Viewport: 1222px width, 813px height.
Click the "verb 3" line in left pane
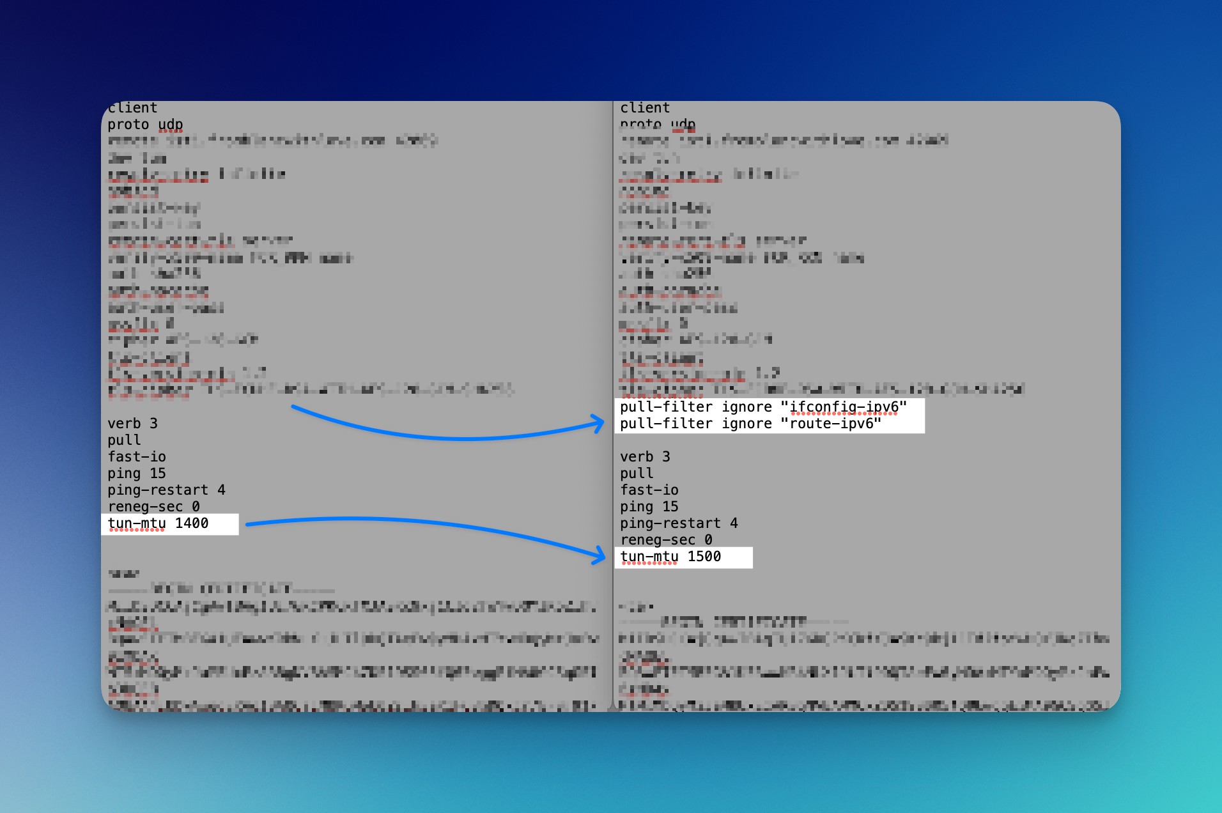click(x=132, y=424)
